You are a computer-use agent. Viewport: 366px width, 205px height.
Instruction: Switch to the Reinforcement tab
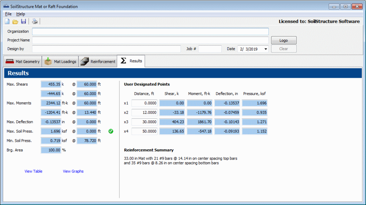98,61
